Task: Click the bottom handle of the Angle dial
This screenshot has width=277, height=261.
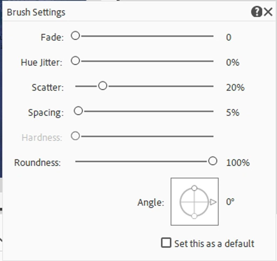Action: pos(194,216)
